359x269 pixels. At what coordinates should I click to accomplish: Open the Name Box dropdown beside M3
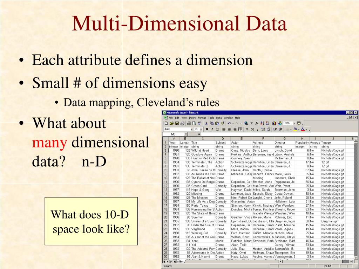click(186, 134)
